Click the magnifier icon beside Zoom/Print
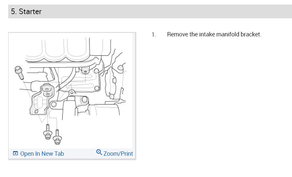Viewport: 292px width, 177px height. [99, 152]
